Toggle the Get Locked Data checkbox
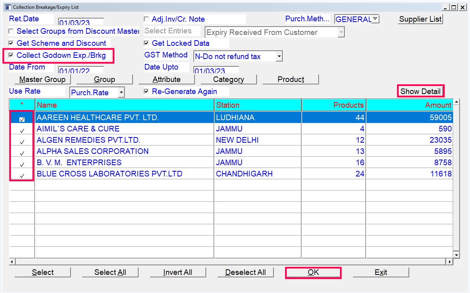Screen dimensions: 470x293 (x=147, y=43)
